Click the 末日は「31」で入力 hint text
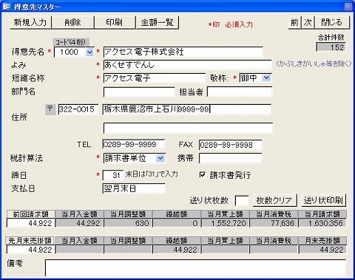Image resolution: width=355 pixels, height=280 pixels. click(x=152, y=174)
